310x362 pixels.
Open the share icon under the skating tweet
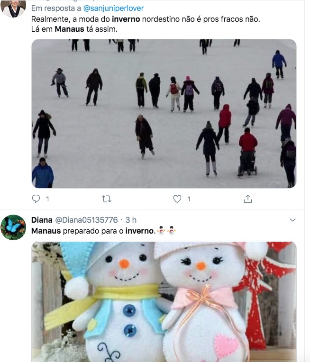point(247,199)
